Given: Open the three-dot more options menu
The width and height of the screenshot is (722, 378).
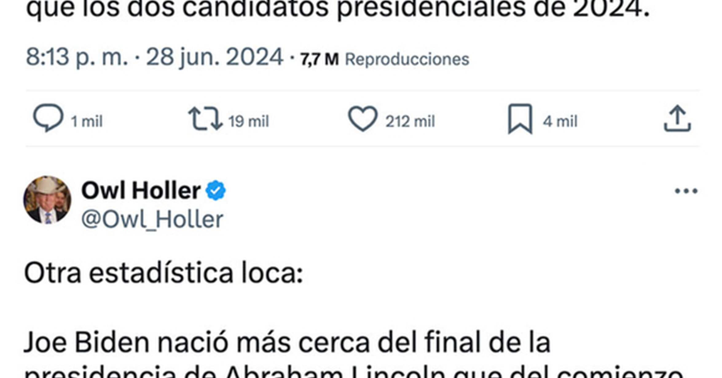Looking at the screenshot, I should (686, 191).
